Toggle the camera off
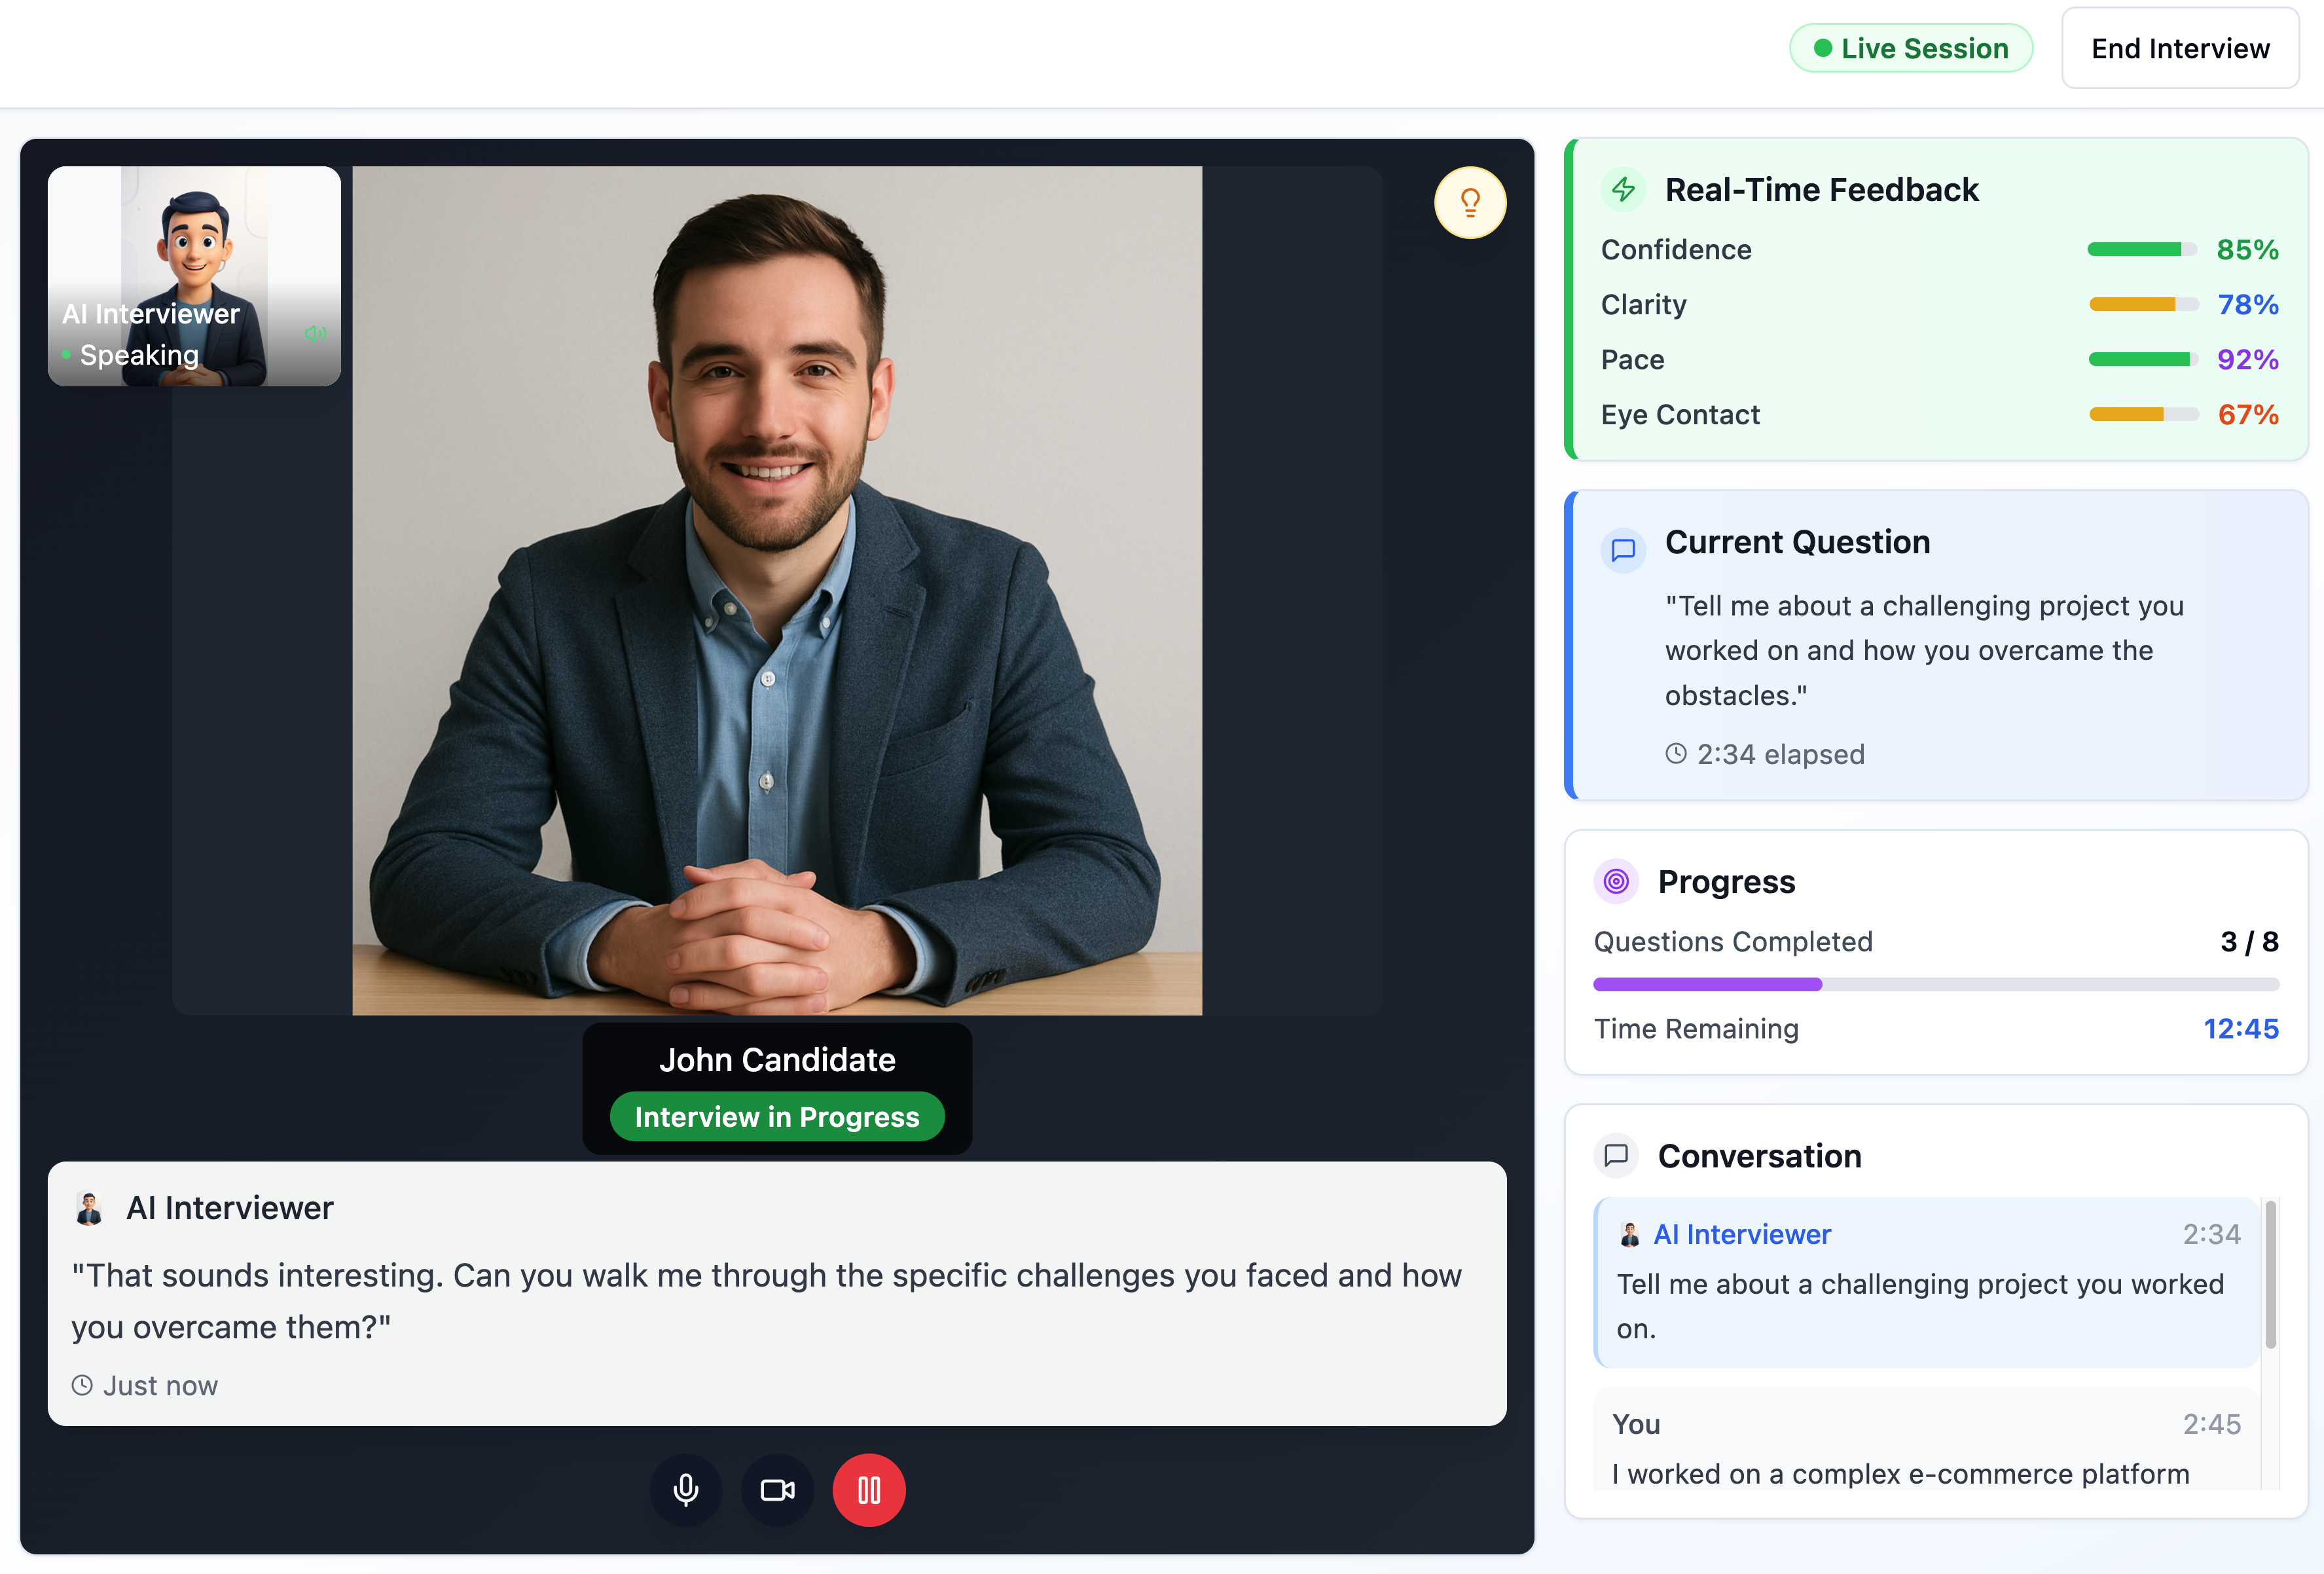Viewport: 2324px width, 1574px height. 778,1489
